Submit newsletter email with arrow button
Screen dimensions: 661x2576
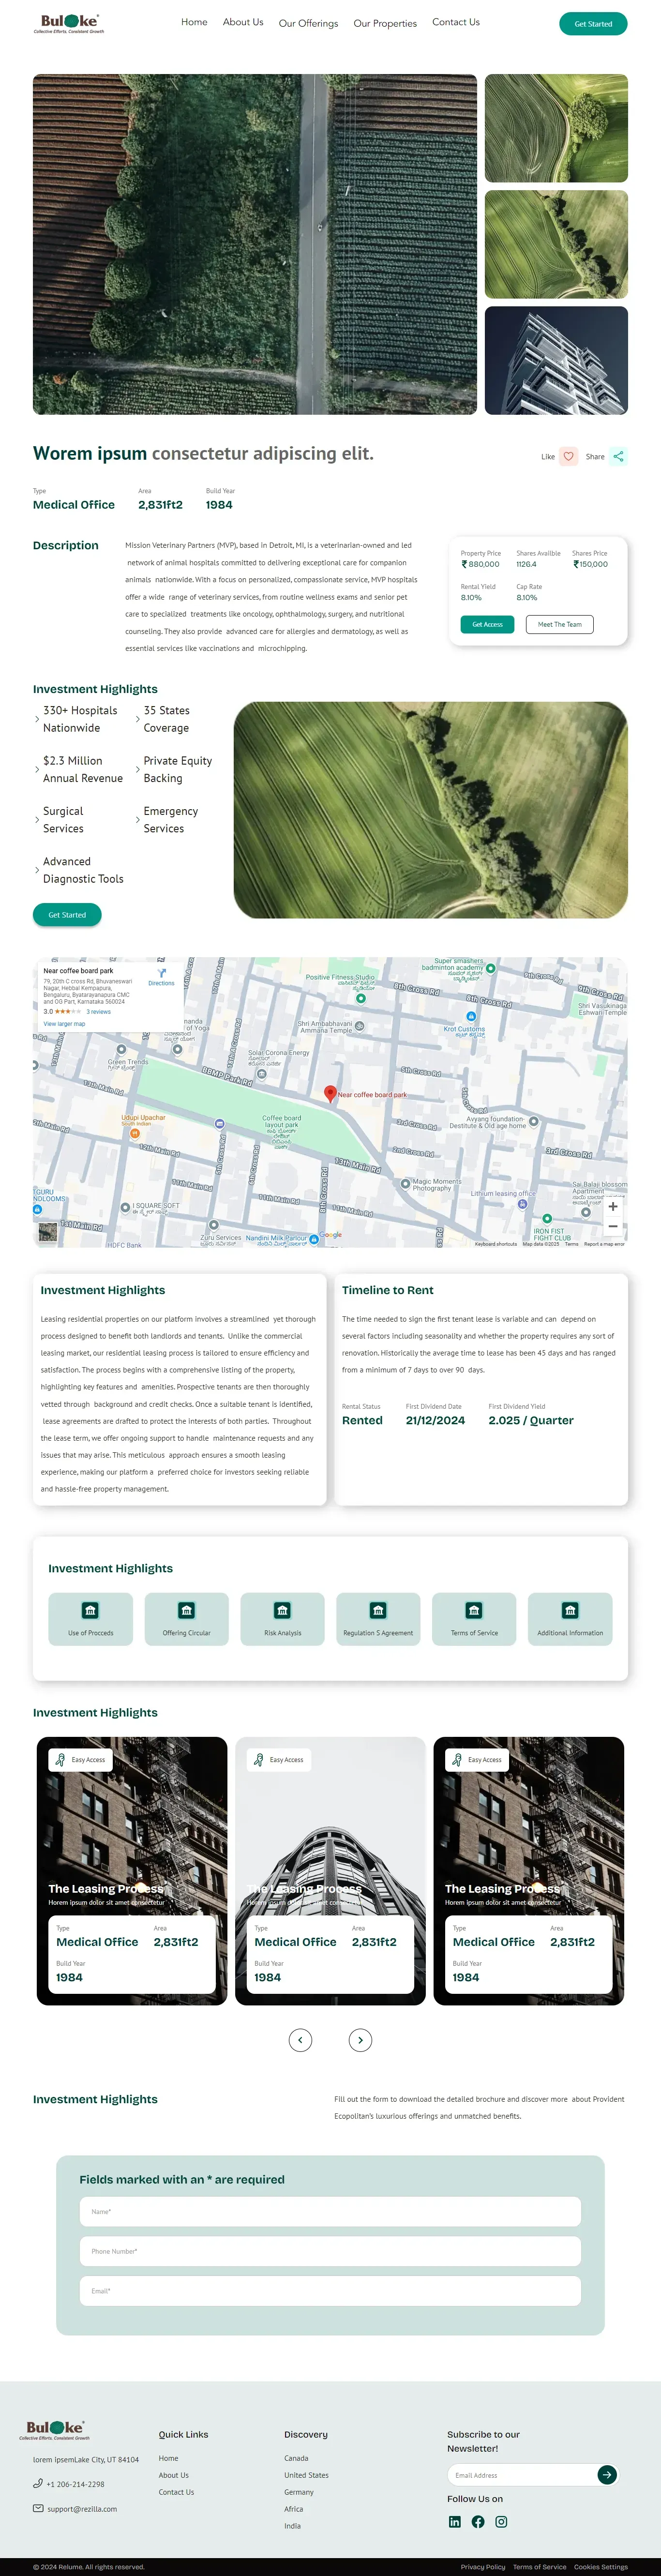607,2474
